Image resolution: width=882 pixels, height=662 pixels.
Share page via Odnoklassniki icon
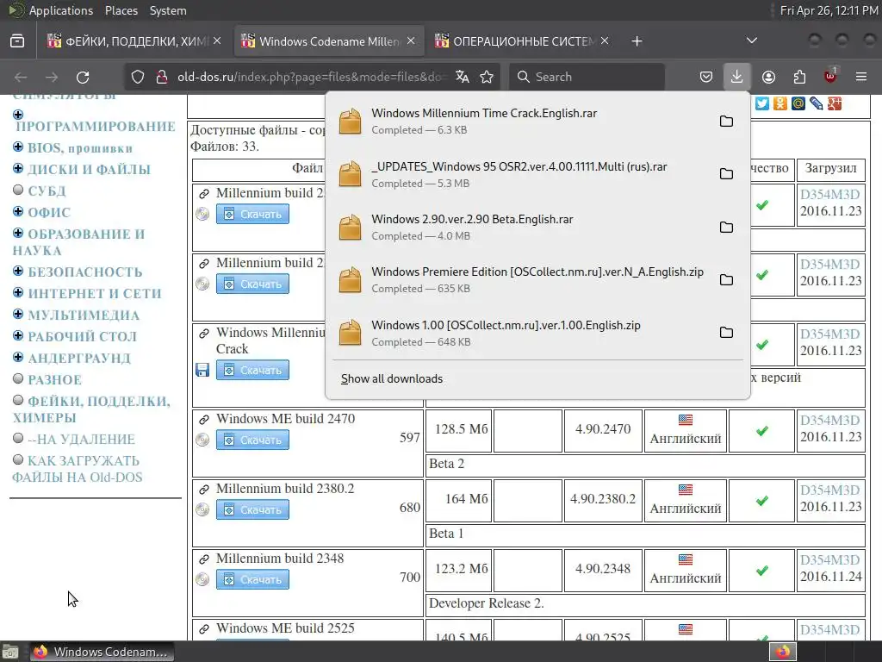780,103
